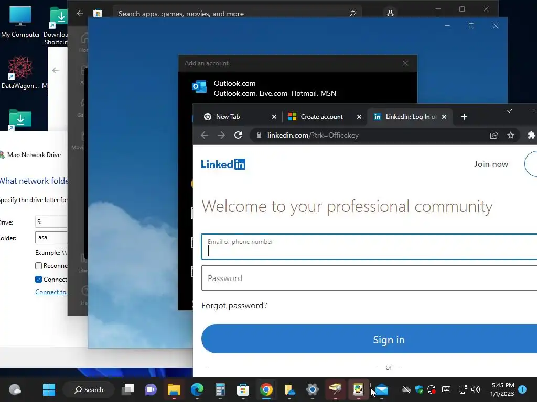Open Settings gear on the taskbar

pos(313,389)
